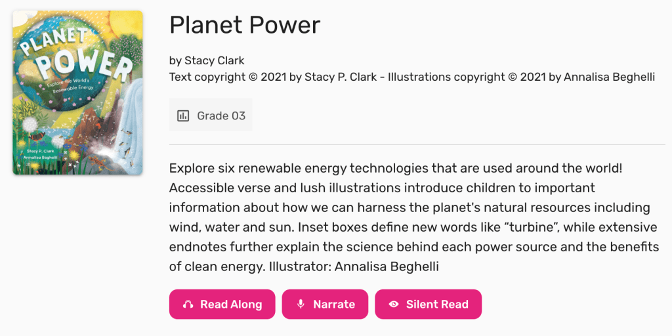
Task: Start the Read Along mode
Action: coord(222,304)
